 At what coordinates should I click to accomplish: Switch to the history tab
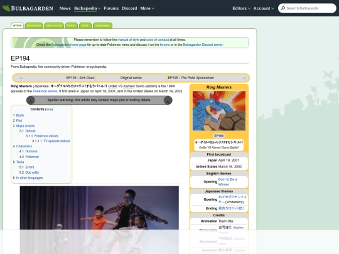72,26
